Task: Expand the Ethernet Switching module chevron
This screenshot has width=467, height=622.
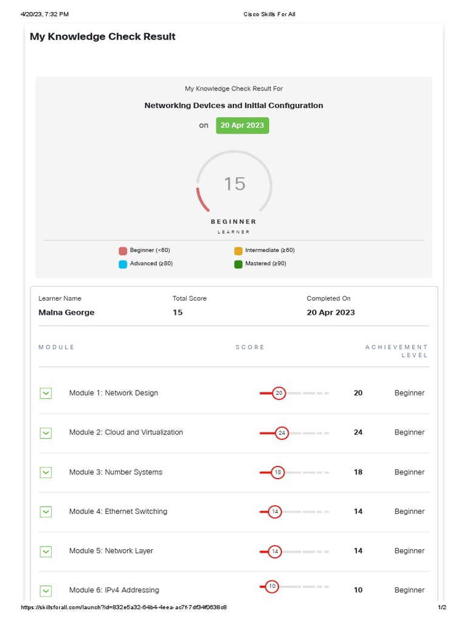Action: click(x=46, y=512)
